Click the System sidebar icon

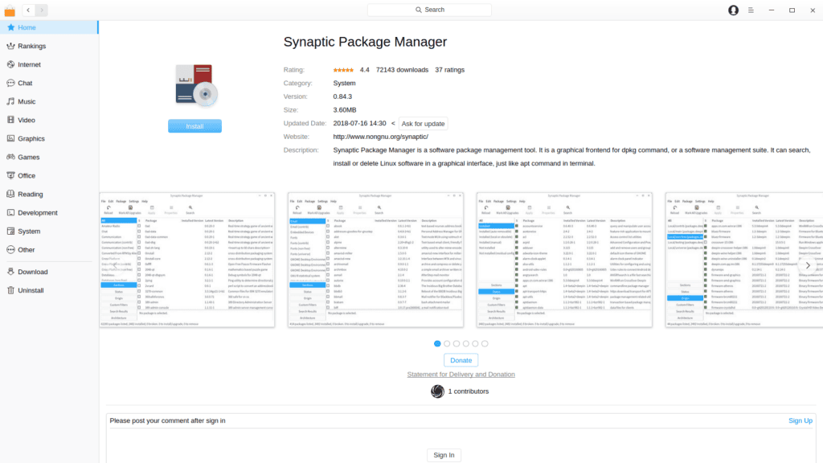(10, 231)
